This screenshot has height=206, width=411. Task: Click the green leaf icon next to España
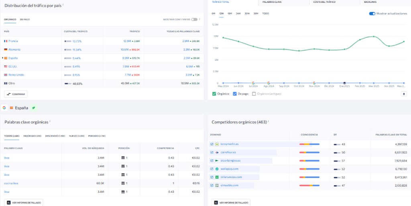[x=33, y=108]
